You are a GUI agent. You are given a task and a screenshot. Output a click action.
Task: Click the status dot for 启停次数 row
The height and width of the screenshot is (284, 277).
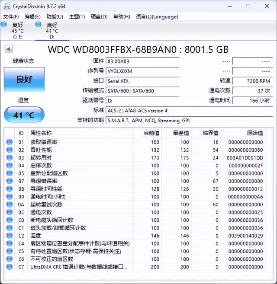(x=10, y=166)
